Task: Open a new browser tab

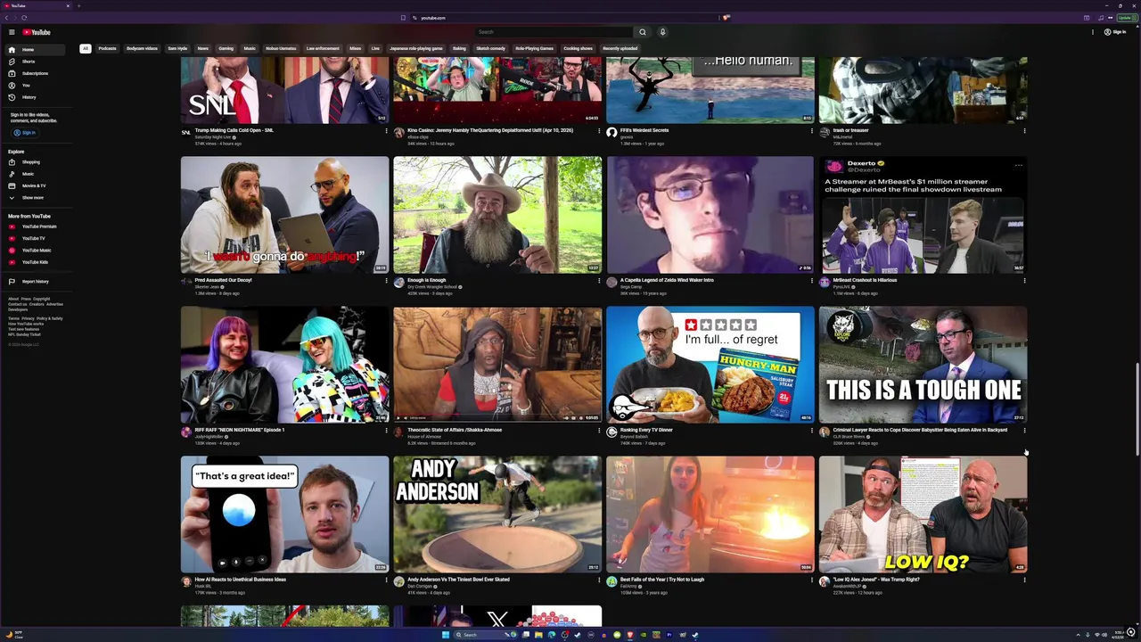Action: pyautogui.click(x=78, y=5)
